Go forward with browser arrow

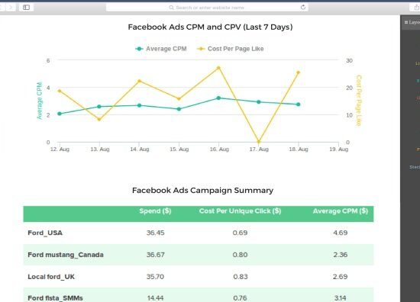pos(11,7)
